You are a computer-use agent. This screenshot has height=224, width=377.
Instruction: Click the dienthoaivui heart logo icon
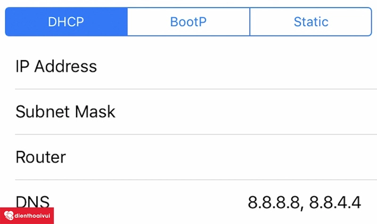[9, 216]
